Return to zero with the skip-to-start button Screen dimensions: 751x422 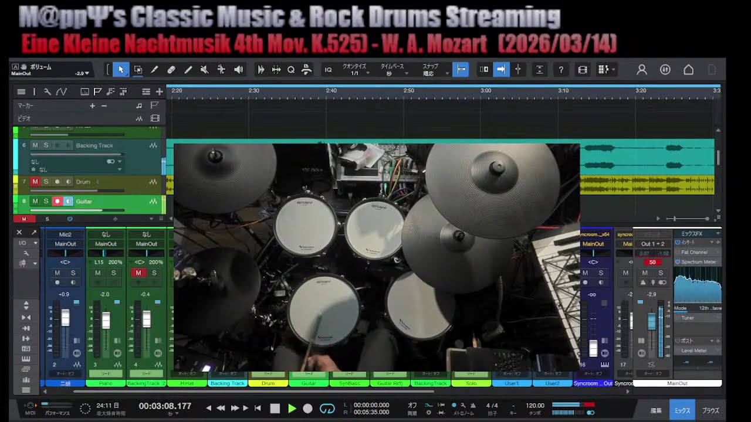[258, 409]
